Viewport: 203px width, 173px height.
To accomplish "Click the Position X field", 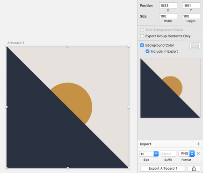I will pos(168,6).
